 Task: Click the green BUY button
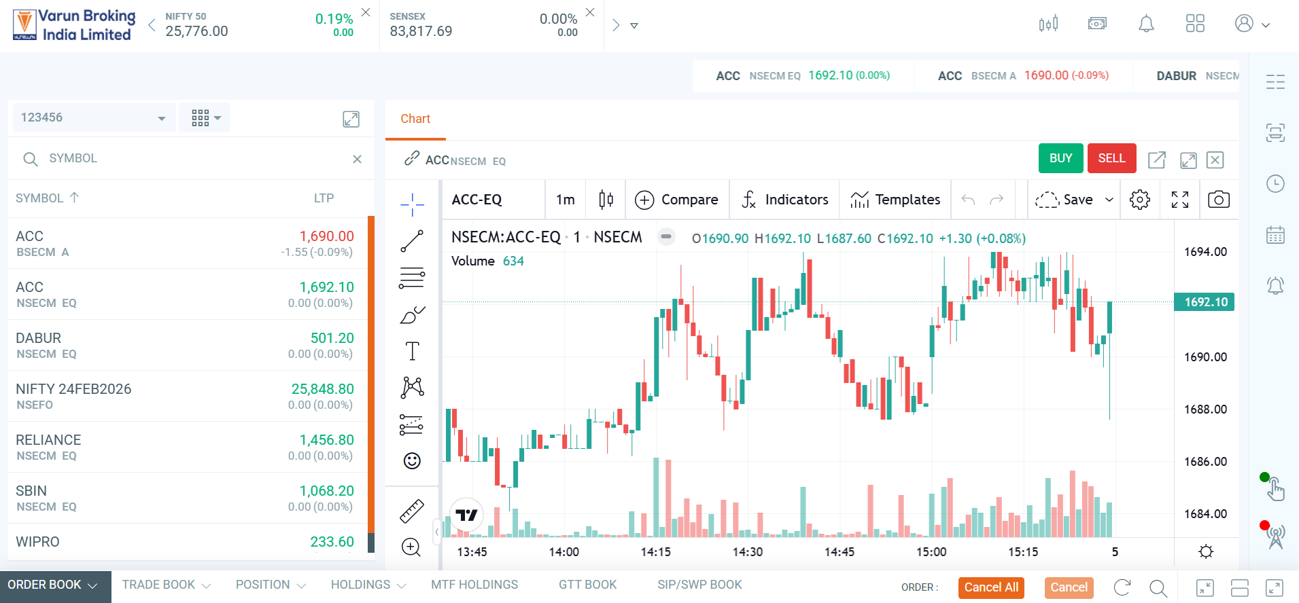click(x=1060, y=158)
